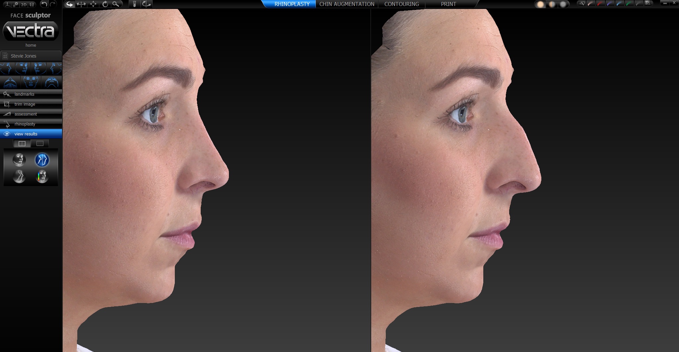
Task: Select side-by-side profile comparison mode
Action: [42, 160]
